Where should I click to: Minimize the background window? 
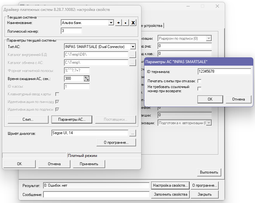[188, 6]
